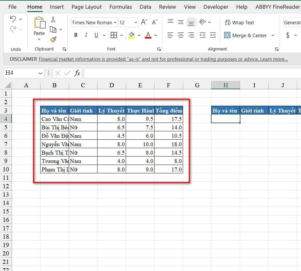The image size is (301, 271).
Task: Switch to the Formulas tab
Action: [121, 7]
